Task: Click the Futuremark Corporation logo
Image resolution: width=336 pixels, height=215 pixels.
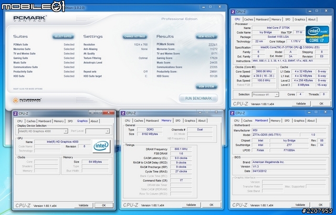Action: click(x=27, y=100)
